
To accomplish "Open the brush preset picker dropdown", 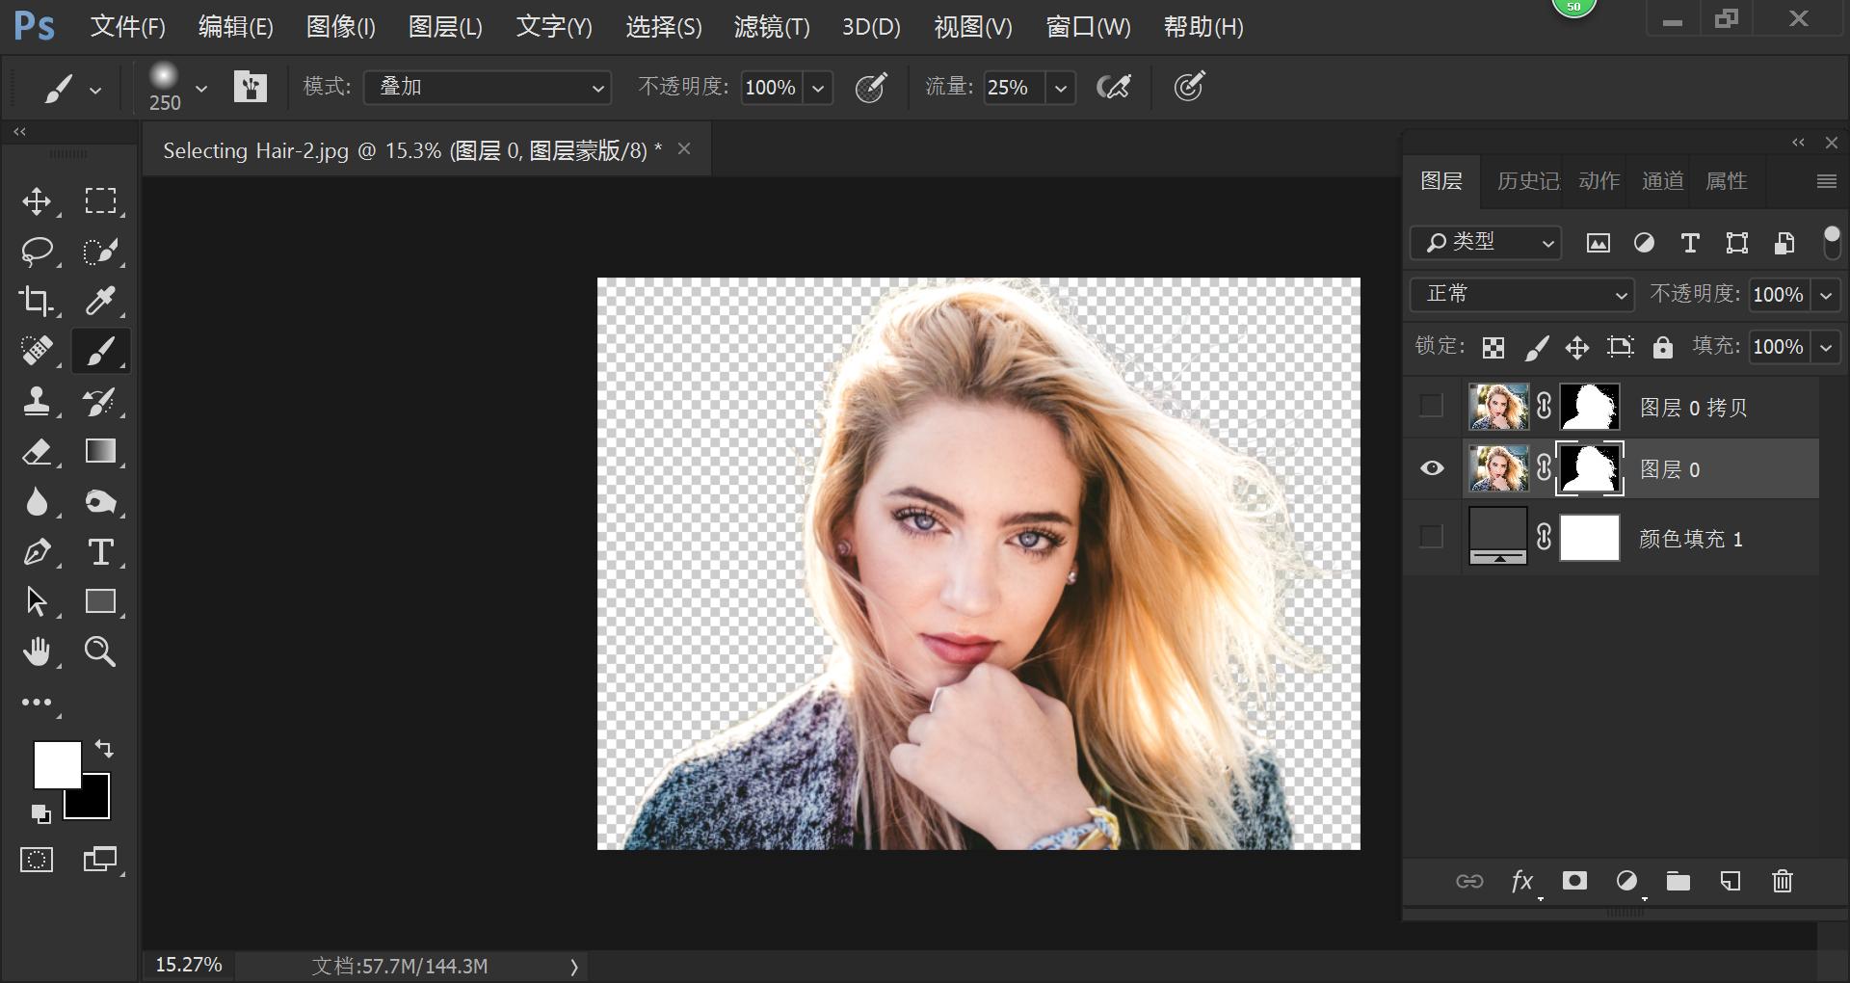I will click(201, 88).
